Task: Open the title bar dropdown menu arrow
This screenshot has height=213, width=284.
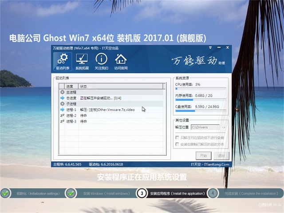Action: [210, 47]
